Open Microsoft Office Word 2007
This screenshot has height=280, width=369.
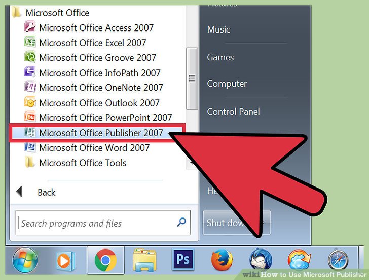pos(94,148)
